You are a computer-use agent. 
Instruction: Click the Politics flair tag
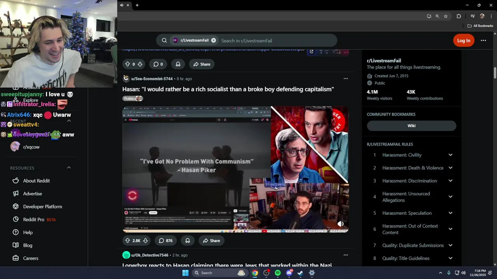pyautogui.click(x=133, y=98)
